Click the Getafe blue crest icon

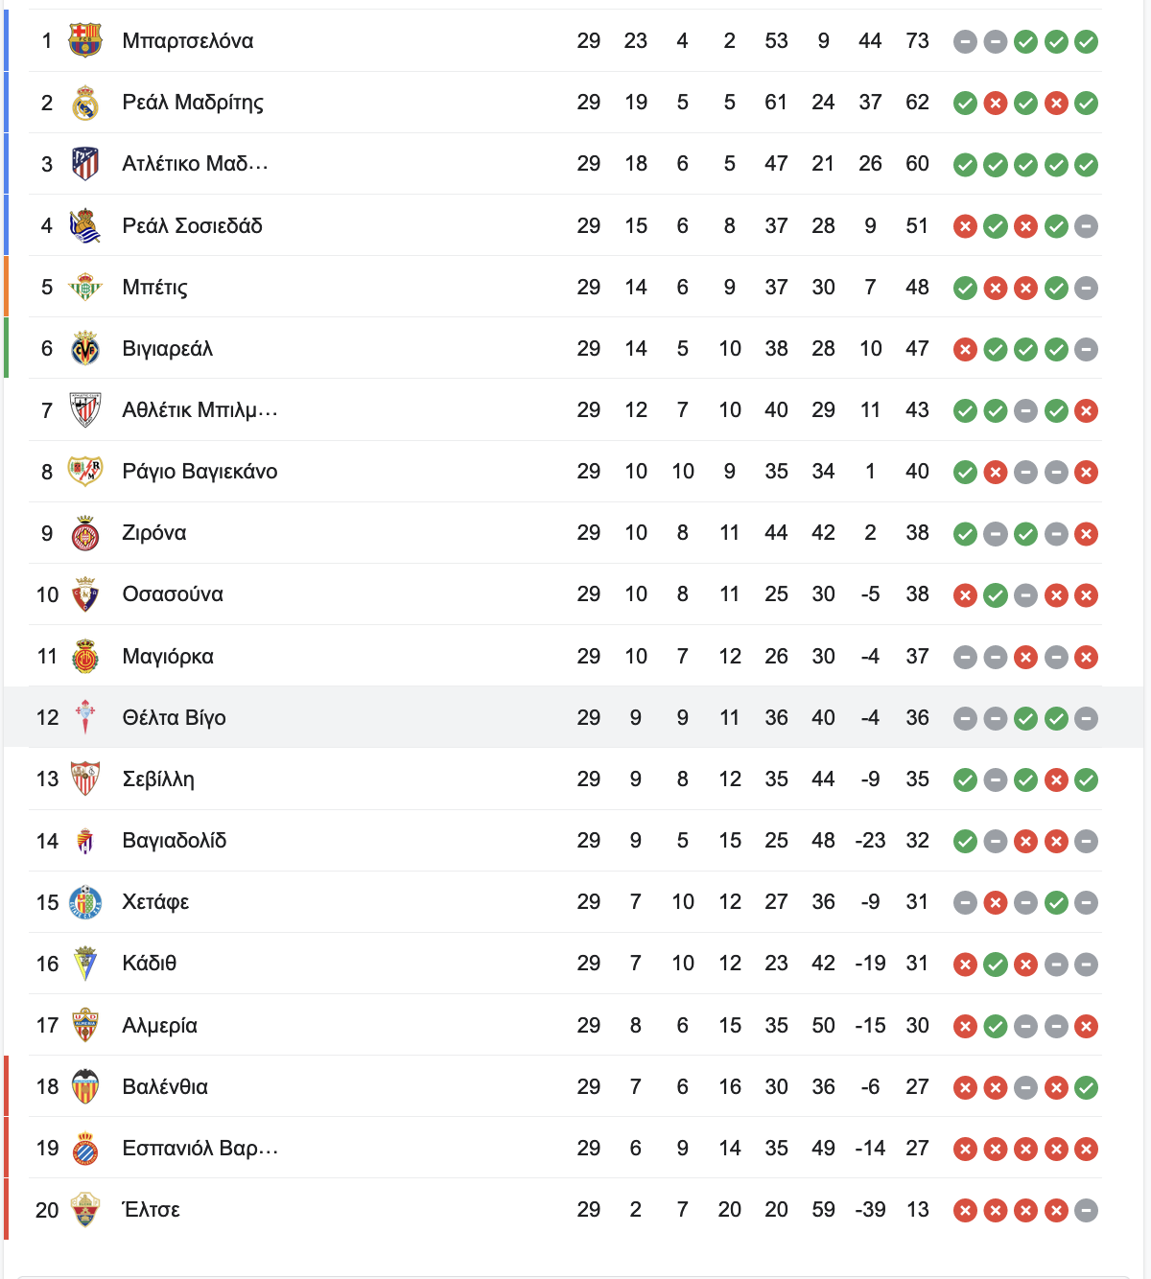tap(85, 902)
